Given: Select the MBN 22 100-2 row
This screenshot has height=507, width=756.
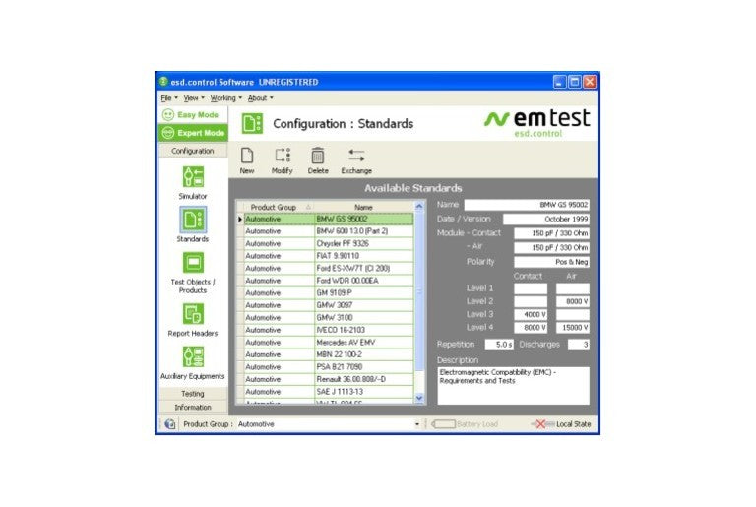Looking at the screenshot, I should click(x=329, y=354).
